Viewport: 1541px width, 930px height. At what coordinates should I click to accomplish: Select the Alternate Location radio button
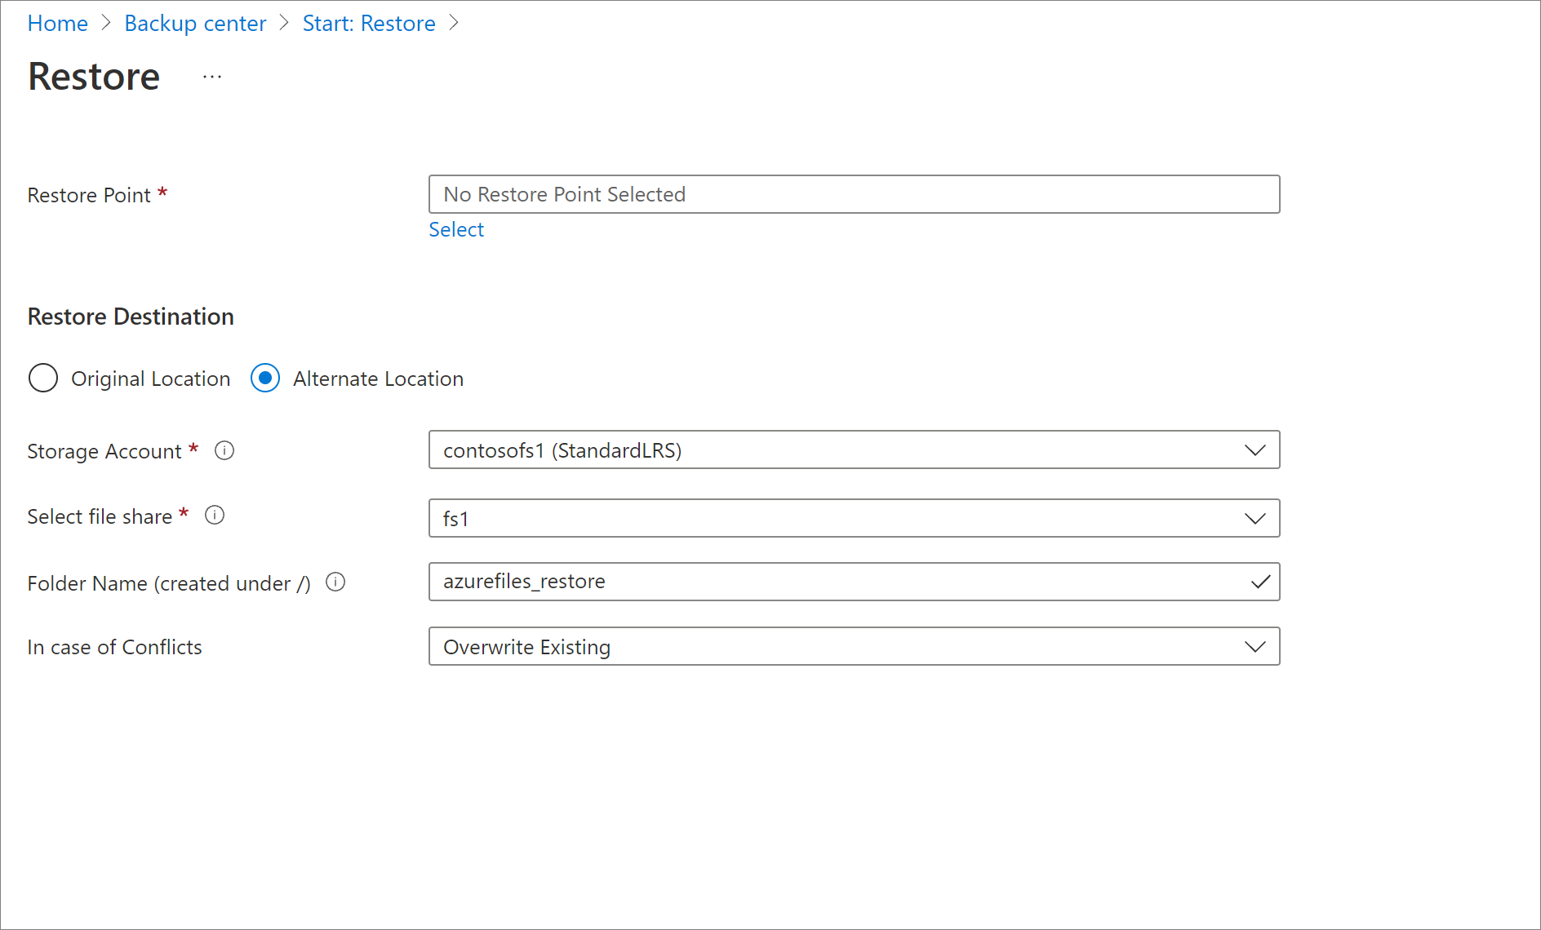tap(265, 379)
